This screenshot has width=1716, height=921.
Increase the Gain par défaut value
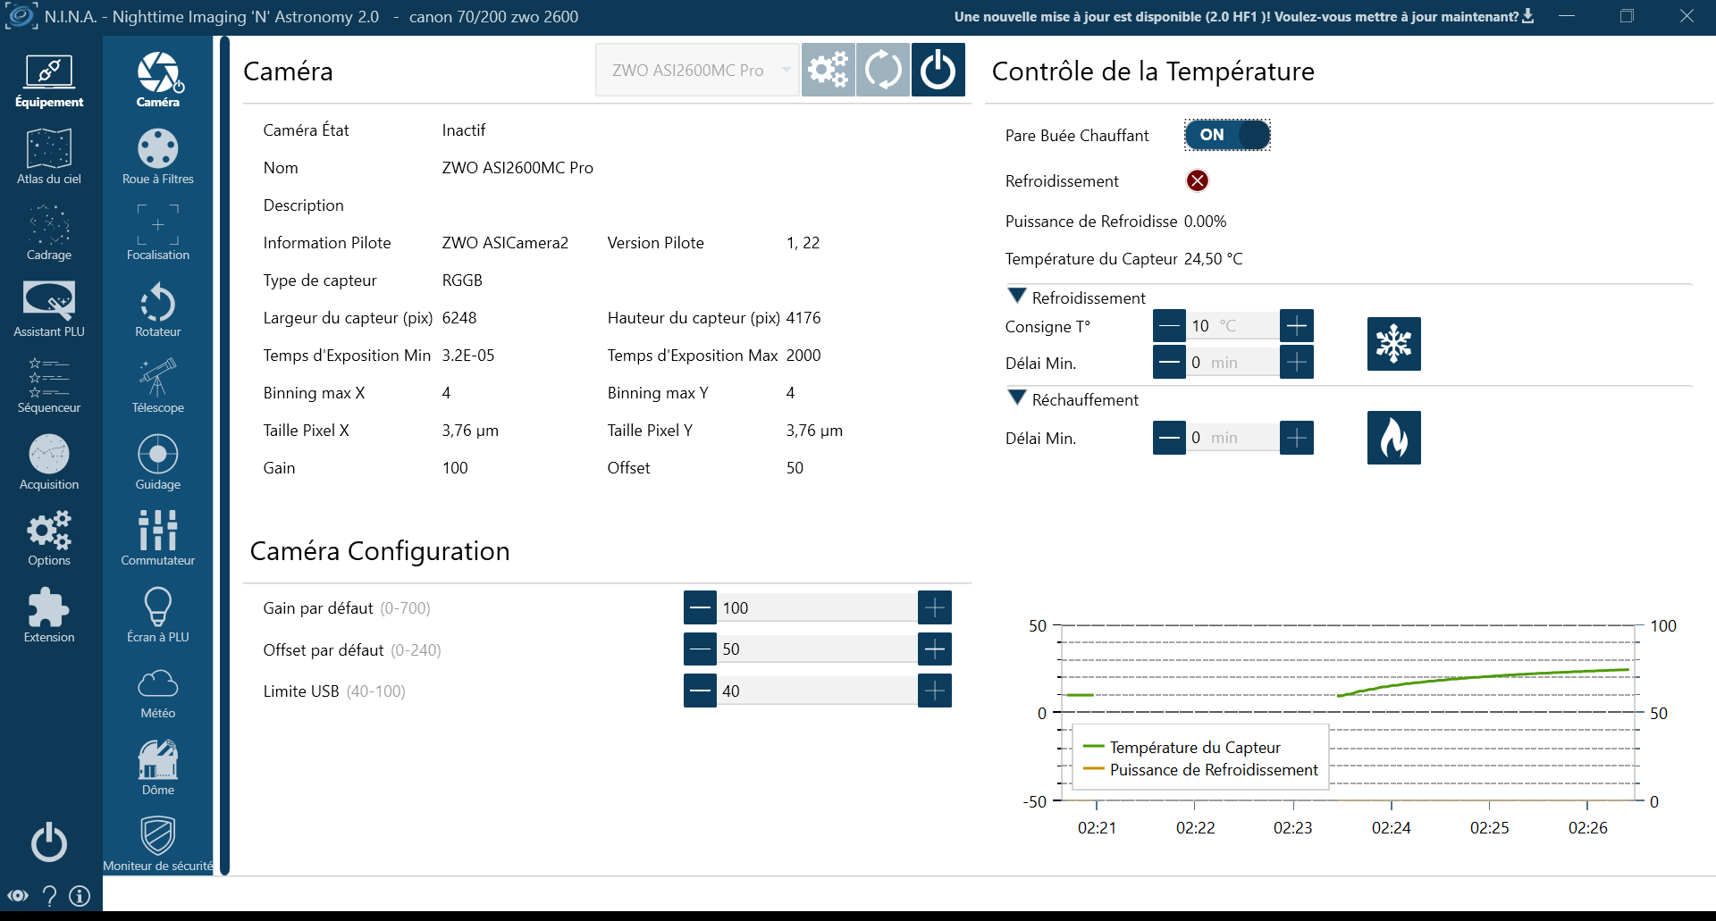tap(934, 607)
